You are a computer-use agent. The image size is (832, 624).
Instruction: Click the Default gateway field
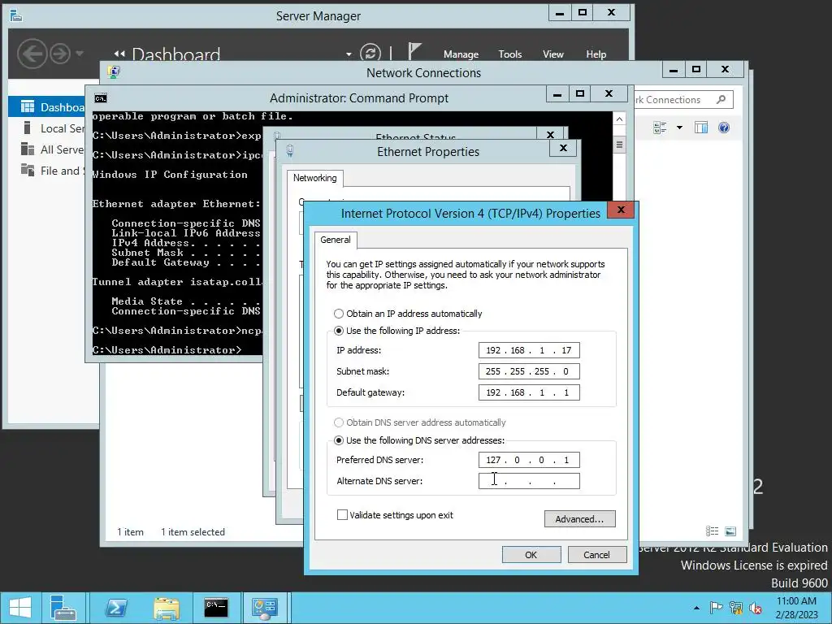pos(529,392)
